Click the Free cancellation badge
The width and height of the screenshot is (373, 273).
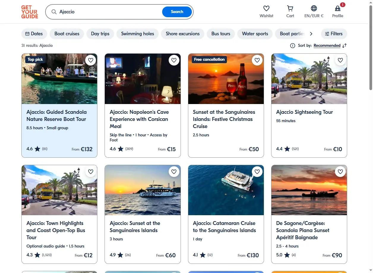point(209,60)
